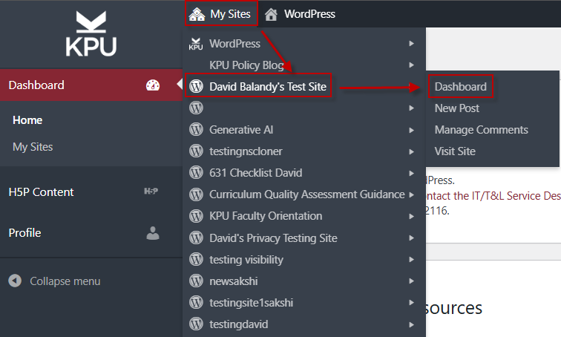Choose Visit Site in flyout submenu
Viewport: 561px width, 337px height.
[455, 151]
